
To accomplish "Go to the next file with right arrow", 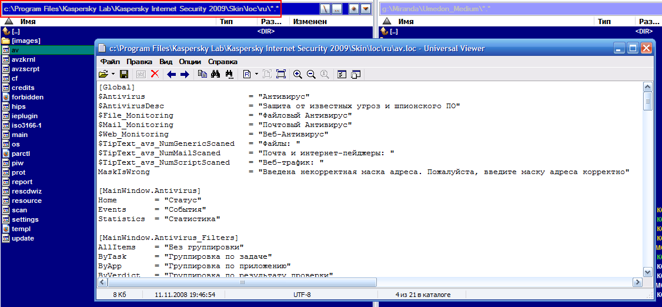I will pyautogui.click(x=185, y=74).
